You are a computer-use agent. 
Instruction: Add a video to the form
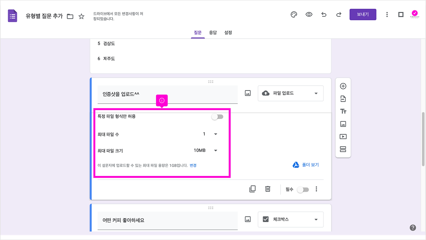pyautogui.click(x=343, y=136)
